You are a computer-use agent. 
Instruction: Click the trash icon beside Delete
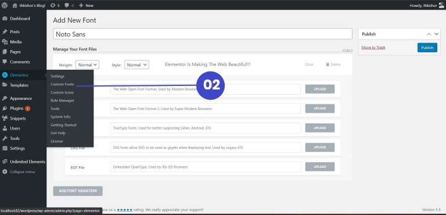pyautogui.click(x=328, y=64)
